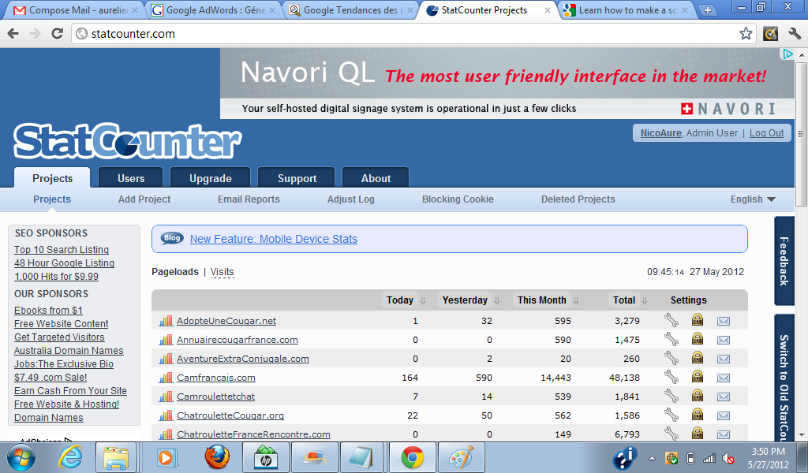
Task: Click padlock icon for AdopteUneCougar.net
Action: (698, 320)
